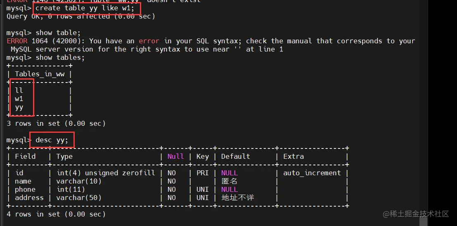Click the 'Extra' column header
This screenshot has width=457, height=226.
pos(294,156)
